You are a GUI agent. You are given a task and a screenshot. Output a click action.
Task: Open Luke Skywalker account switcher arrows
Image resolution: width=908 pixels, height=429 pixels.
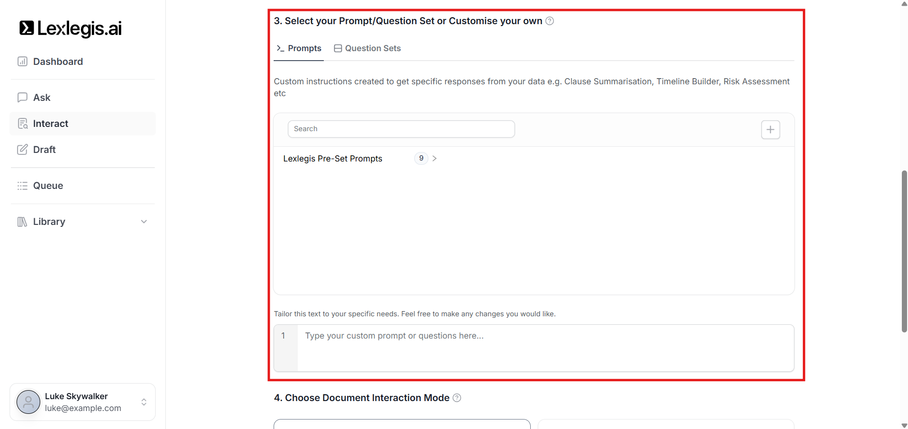(144, 402)
